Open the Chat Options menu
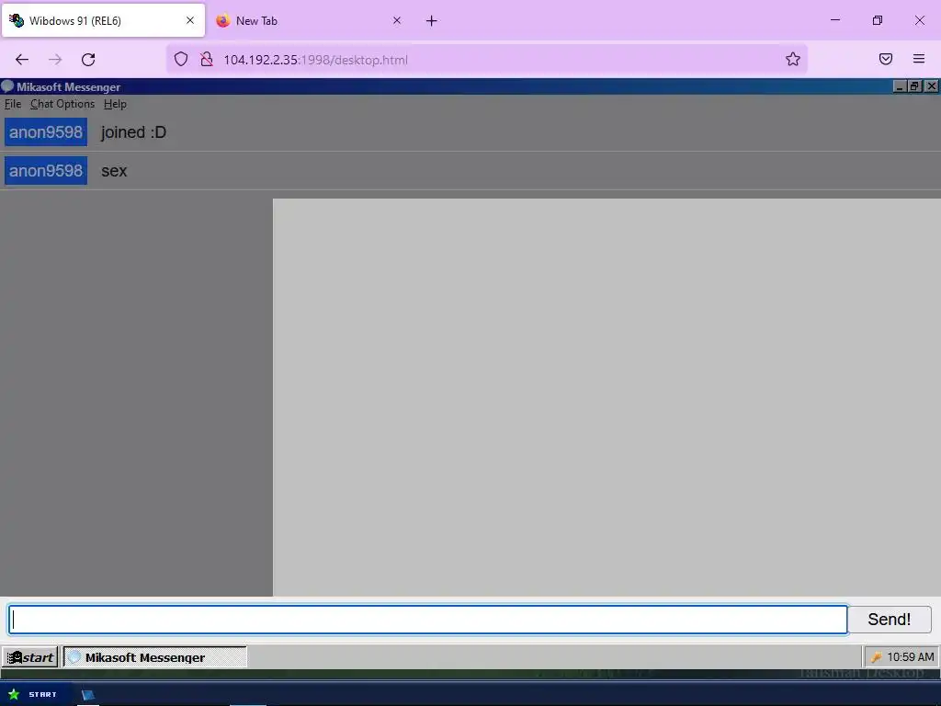The width and height of the screenshot is (941, 706). coord(62,104)
